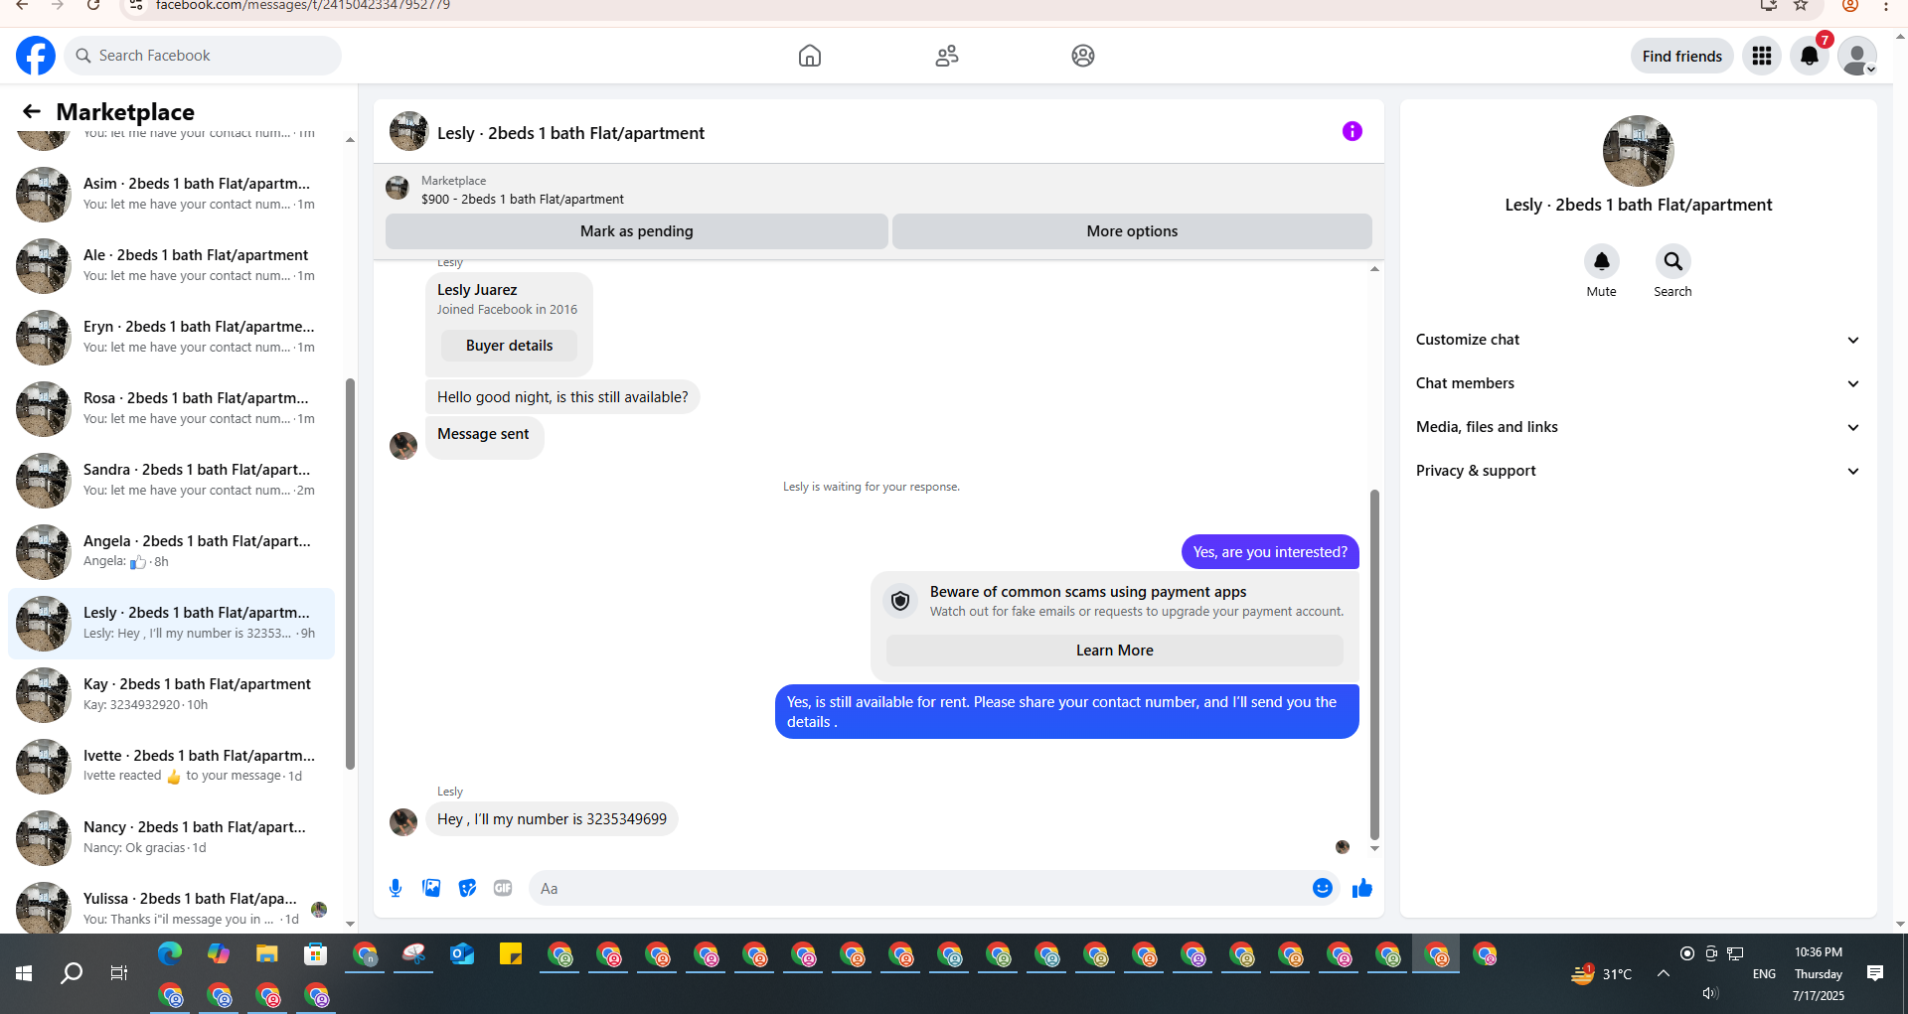Click the Marketplace listing thumbnail under header

(x=397, y=189)
